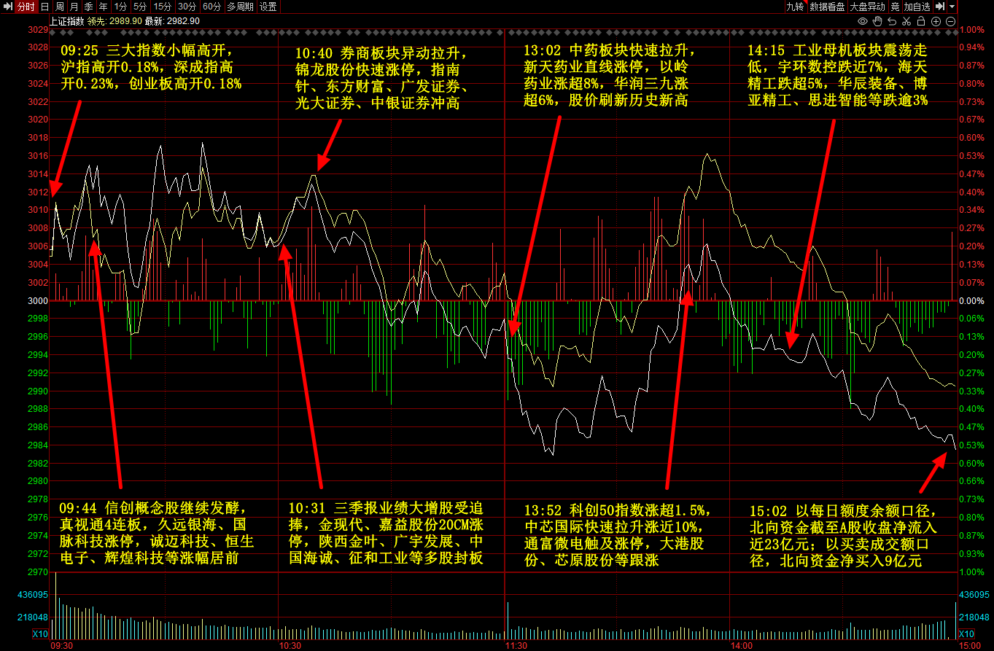Switch to the 日 daily chart tab
The height and width of the screenshot is (651, 994).
[44, 7]
